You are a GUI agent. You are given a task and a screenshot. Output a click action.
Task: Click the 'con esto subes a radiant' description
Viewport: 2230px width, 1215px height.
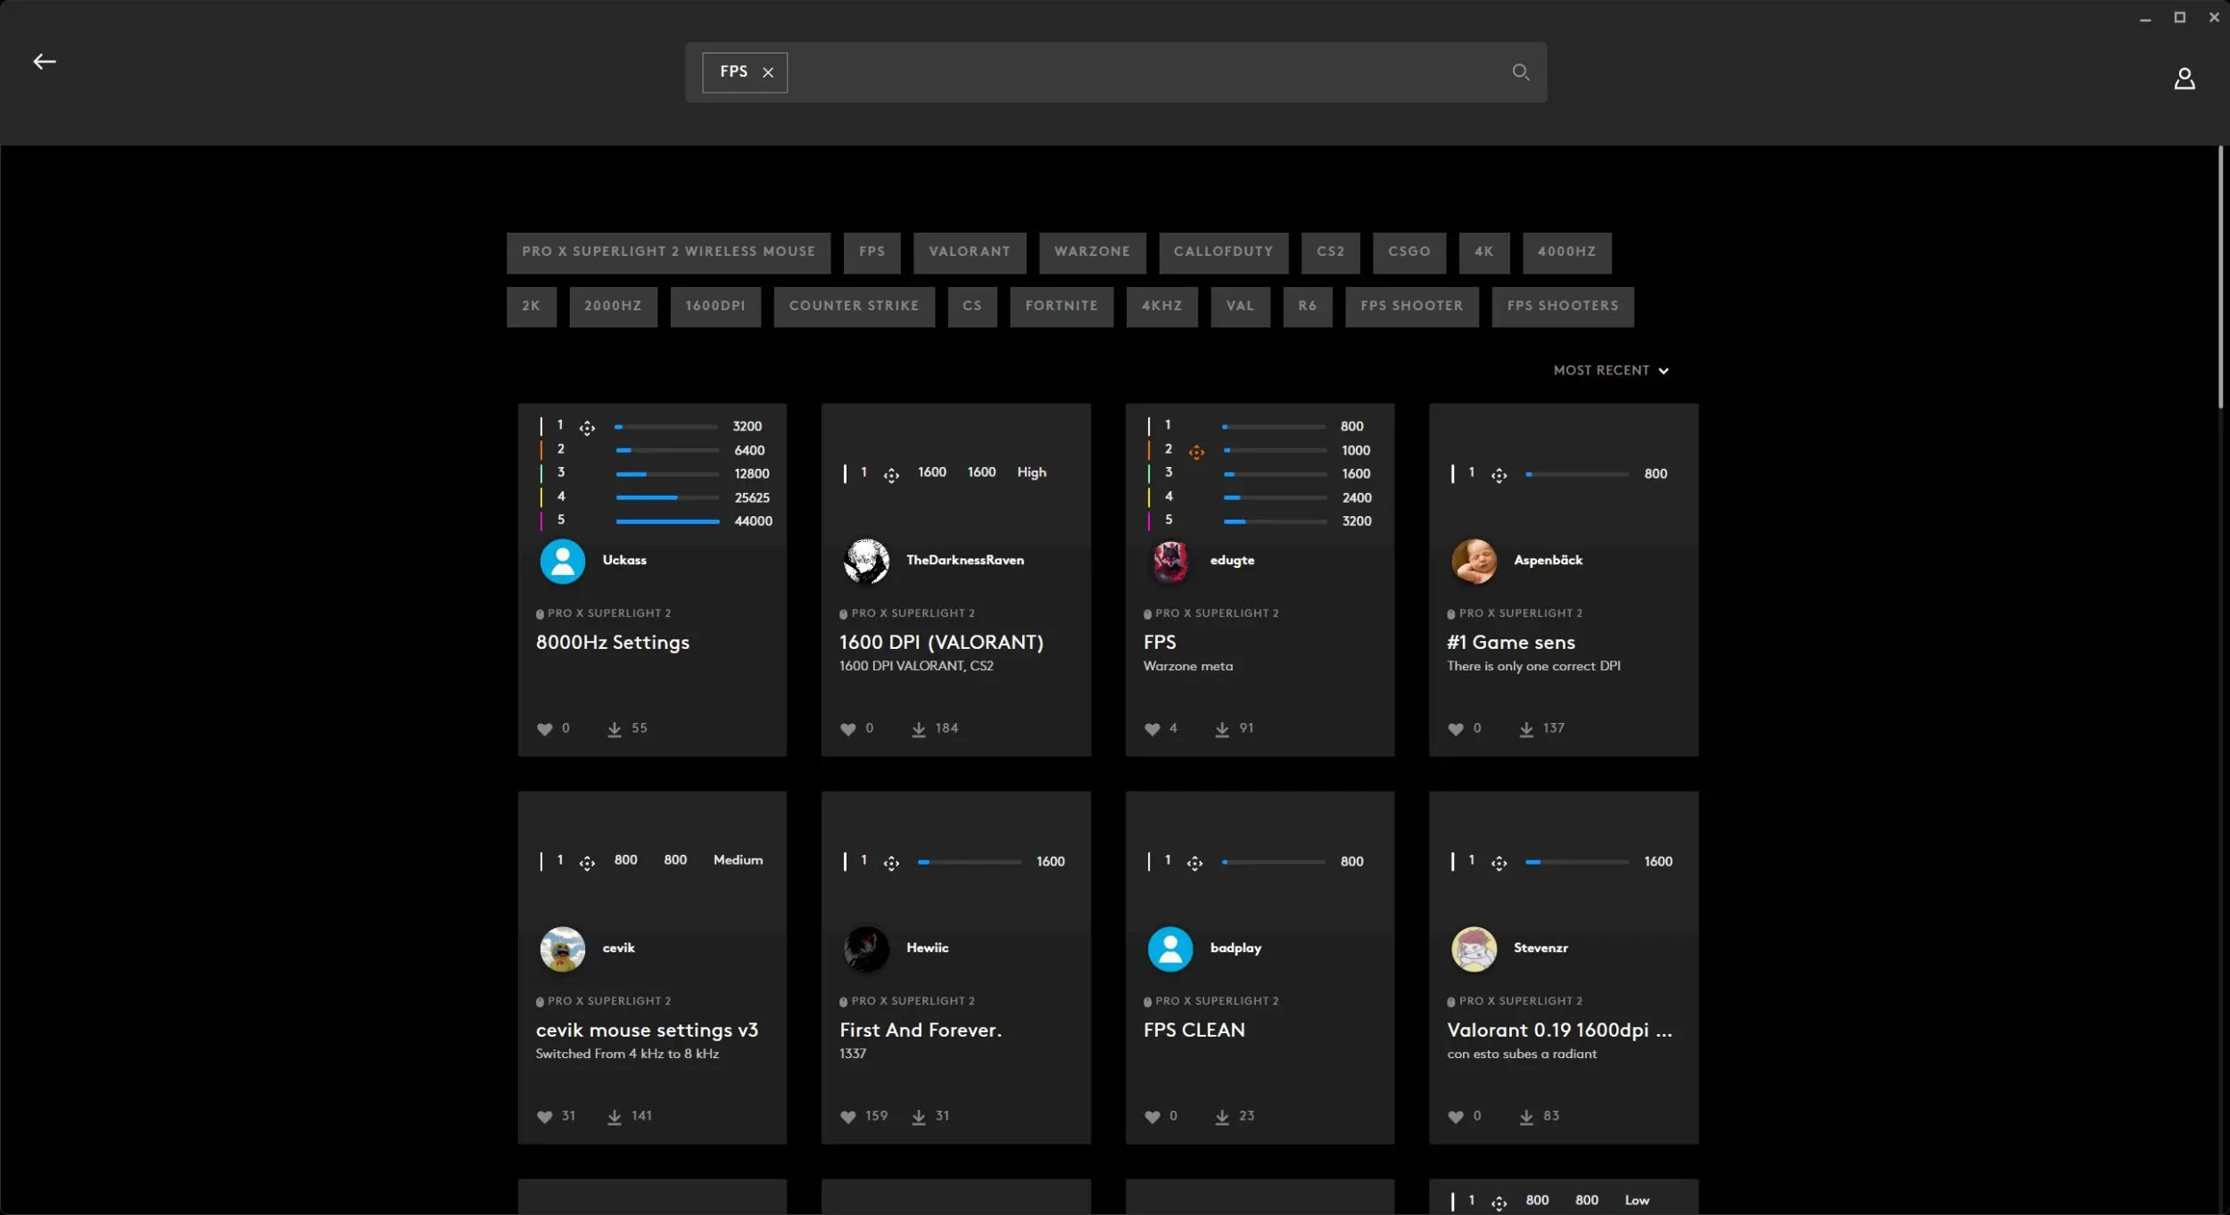(x=1522, y=1054)
